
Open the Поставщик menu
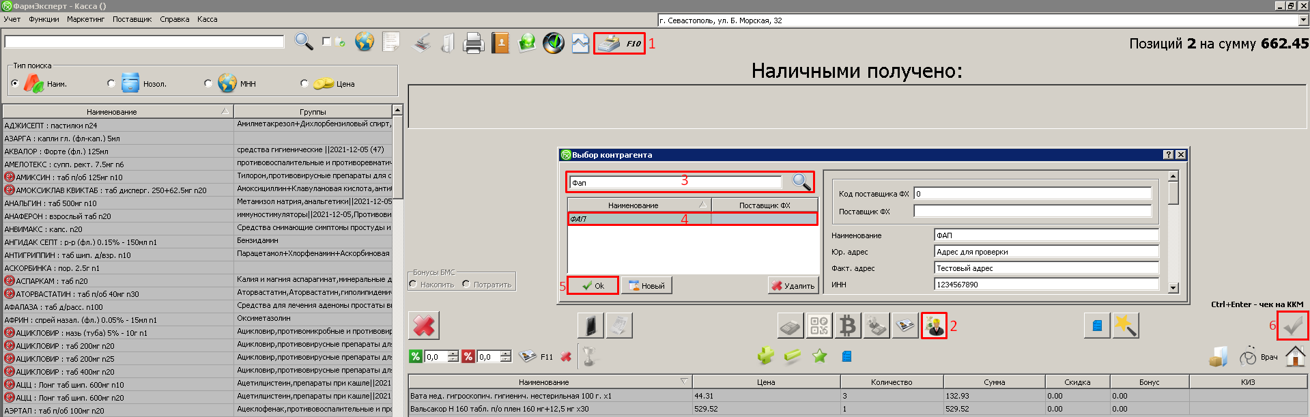click(x=132, y=19)
